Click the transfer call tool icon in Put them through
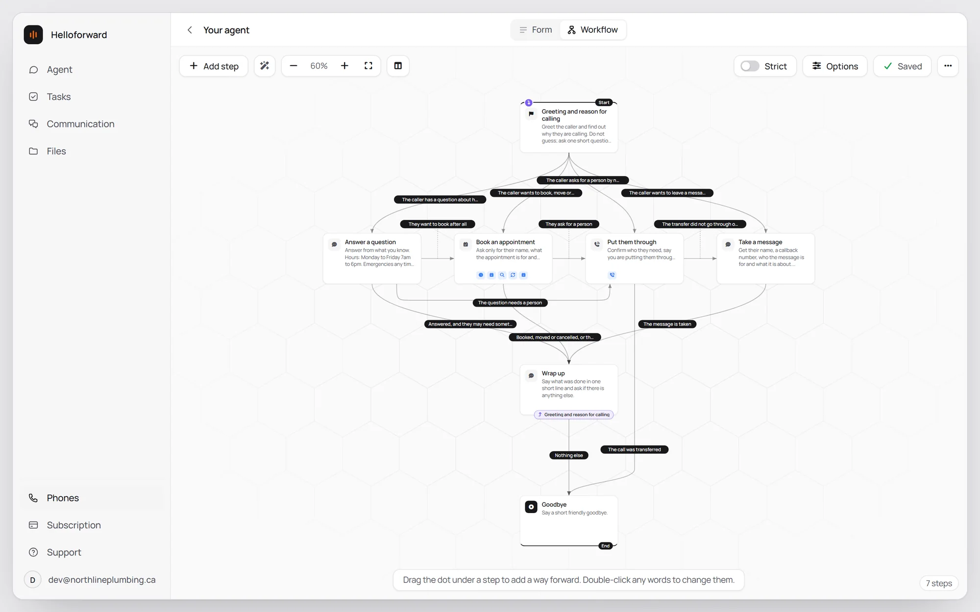Screen dimensions: 980x612 click(612, 275)
